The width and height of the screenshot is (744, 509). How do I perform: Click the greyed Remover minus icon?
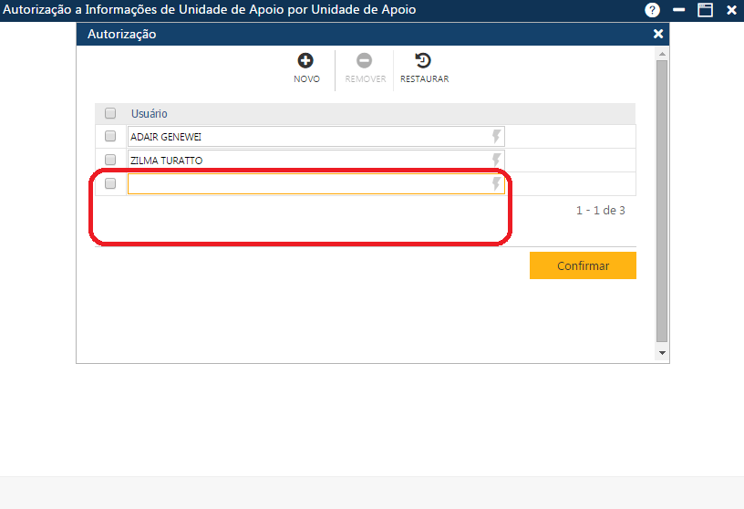pyautogui.click(x=365, y=61)
